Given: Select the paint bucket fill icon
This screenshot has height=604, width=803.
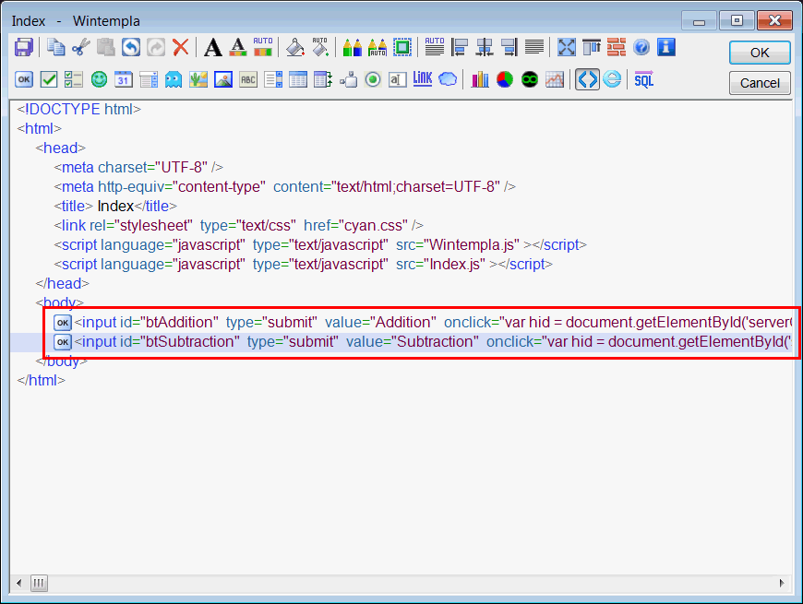Looking at the screenshot, I should click(295, 48).
